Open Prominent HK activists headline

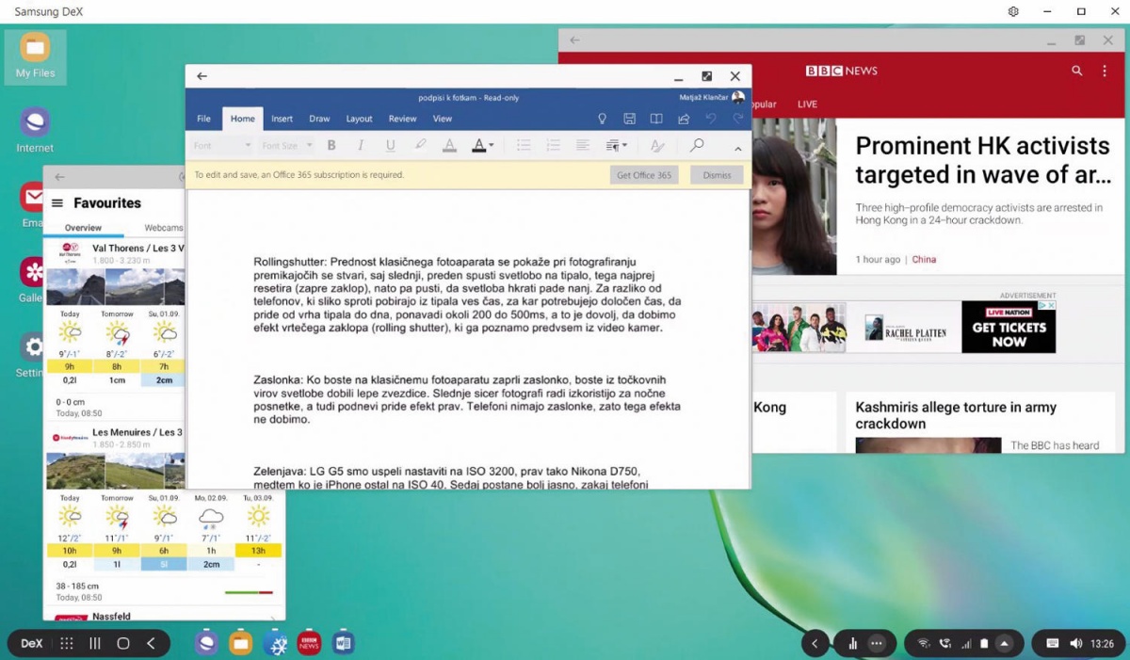(x=982, y=160)
